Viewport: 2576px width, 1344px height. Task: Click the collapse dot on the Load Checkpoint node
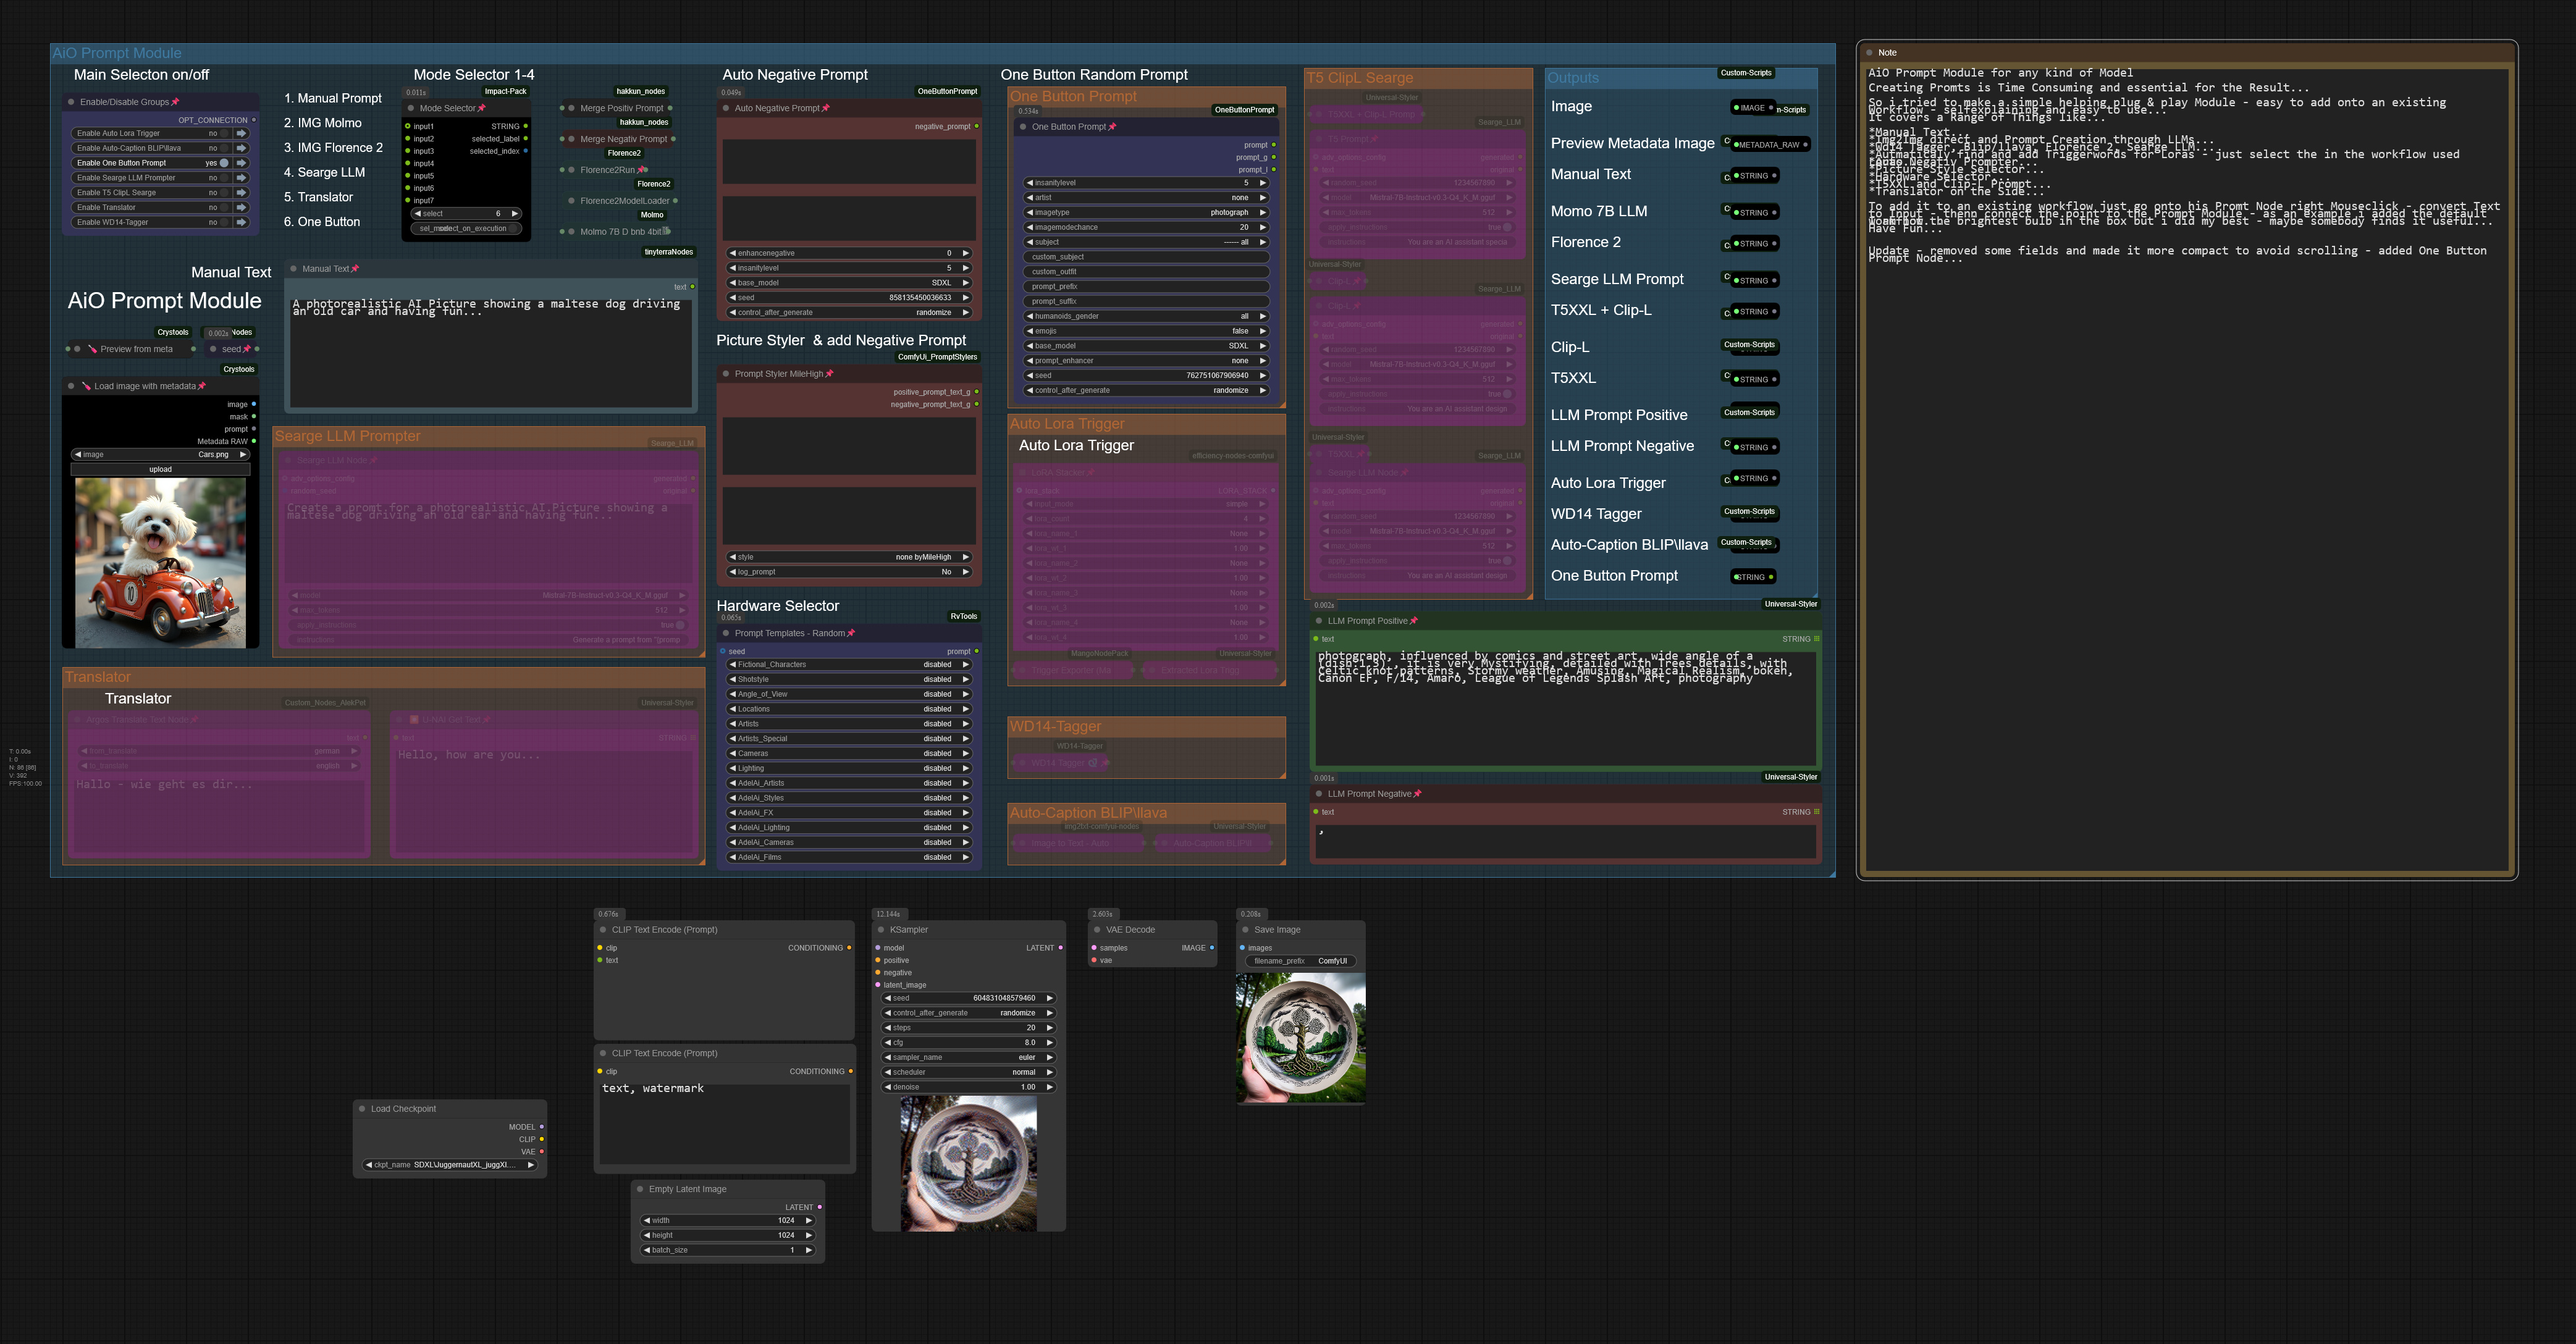click(362, 1108)
